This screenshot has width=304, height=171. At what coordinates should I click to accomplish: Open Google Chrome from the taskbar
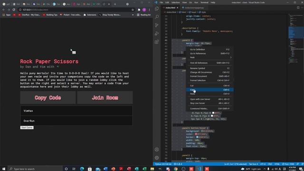176,169
